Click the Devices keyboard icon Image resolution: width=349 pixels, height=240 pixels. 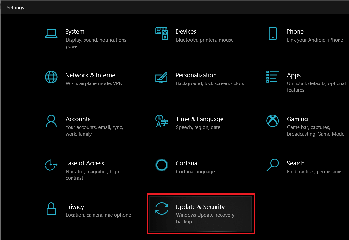tap(162, 33)
